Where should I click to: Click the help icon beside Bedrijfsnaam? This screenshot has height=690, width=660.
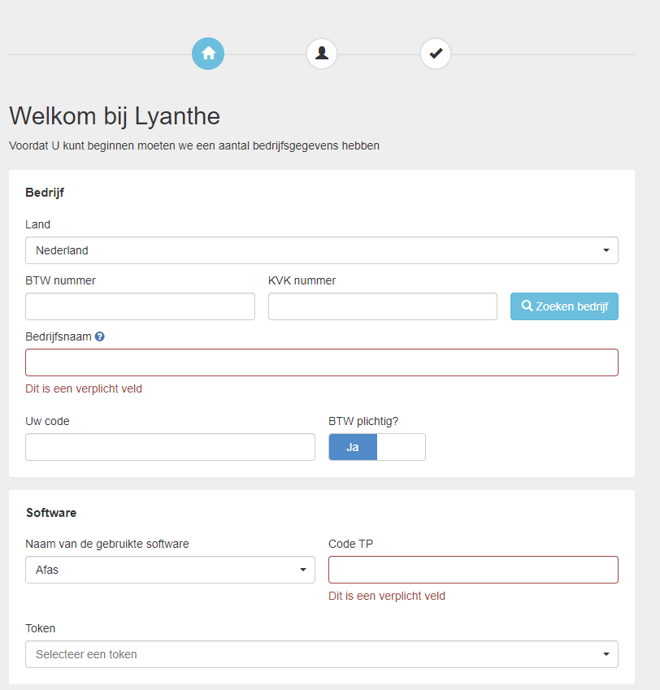pyautogui.click(x=100, y=336)
